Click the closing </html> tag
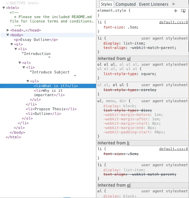 13,137
